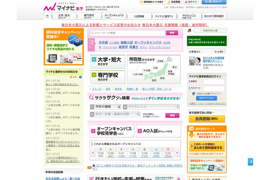The image size is (270, 180).
Task: Click the forgot ID or password link
Action: [208, 104]
